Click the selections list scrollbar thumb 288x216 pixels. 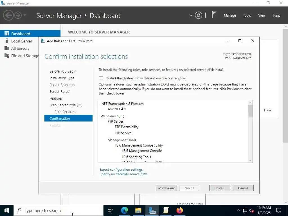click(250, 111)
